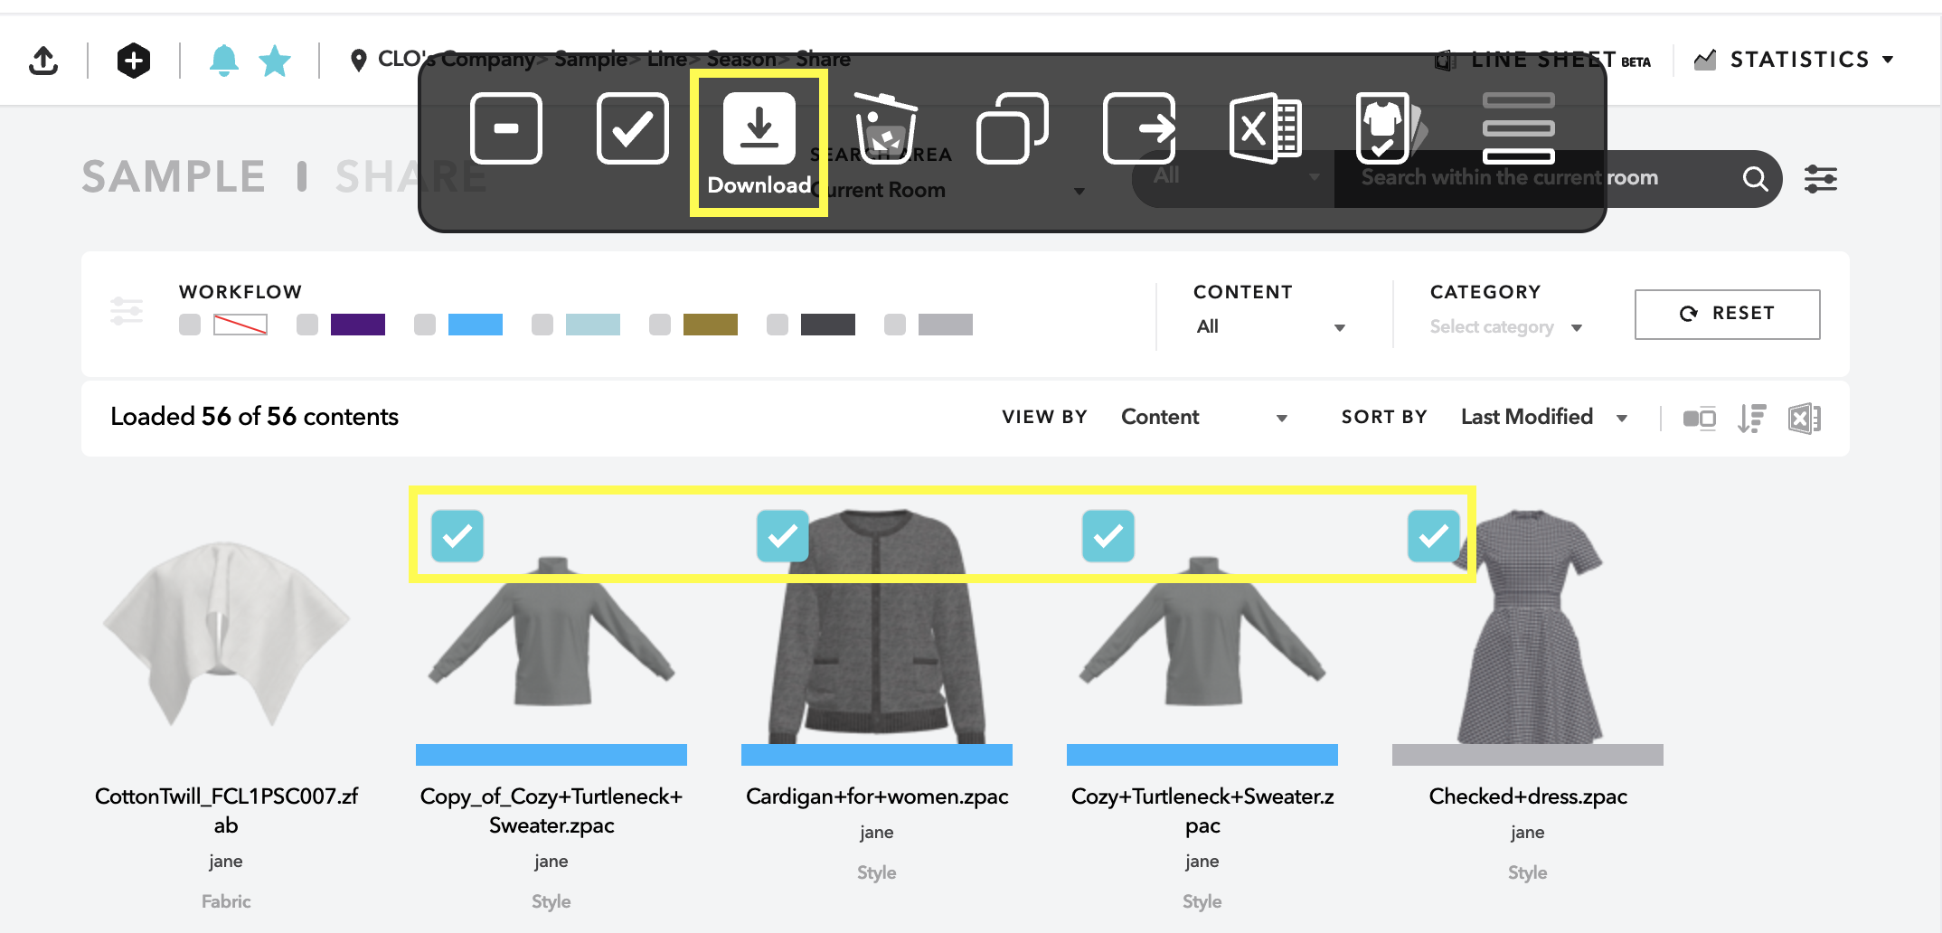Toggle the olive workflow checkbox
The width and height of the screenshot is (1942, 933).
pyautogui.click(x=660, y=325)
